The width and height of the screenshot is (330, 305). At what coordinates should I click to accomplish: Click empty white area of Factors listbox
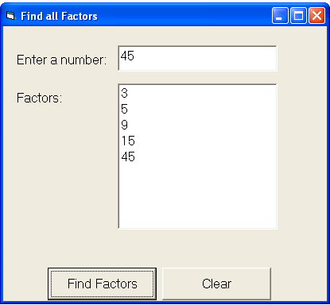(x=197, y=196)
